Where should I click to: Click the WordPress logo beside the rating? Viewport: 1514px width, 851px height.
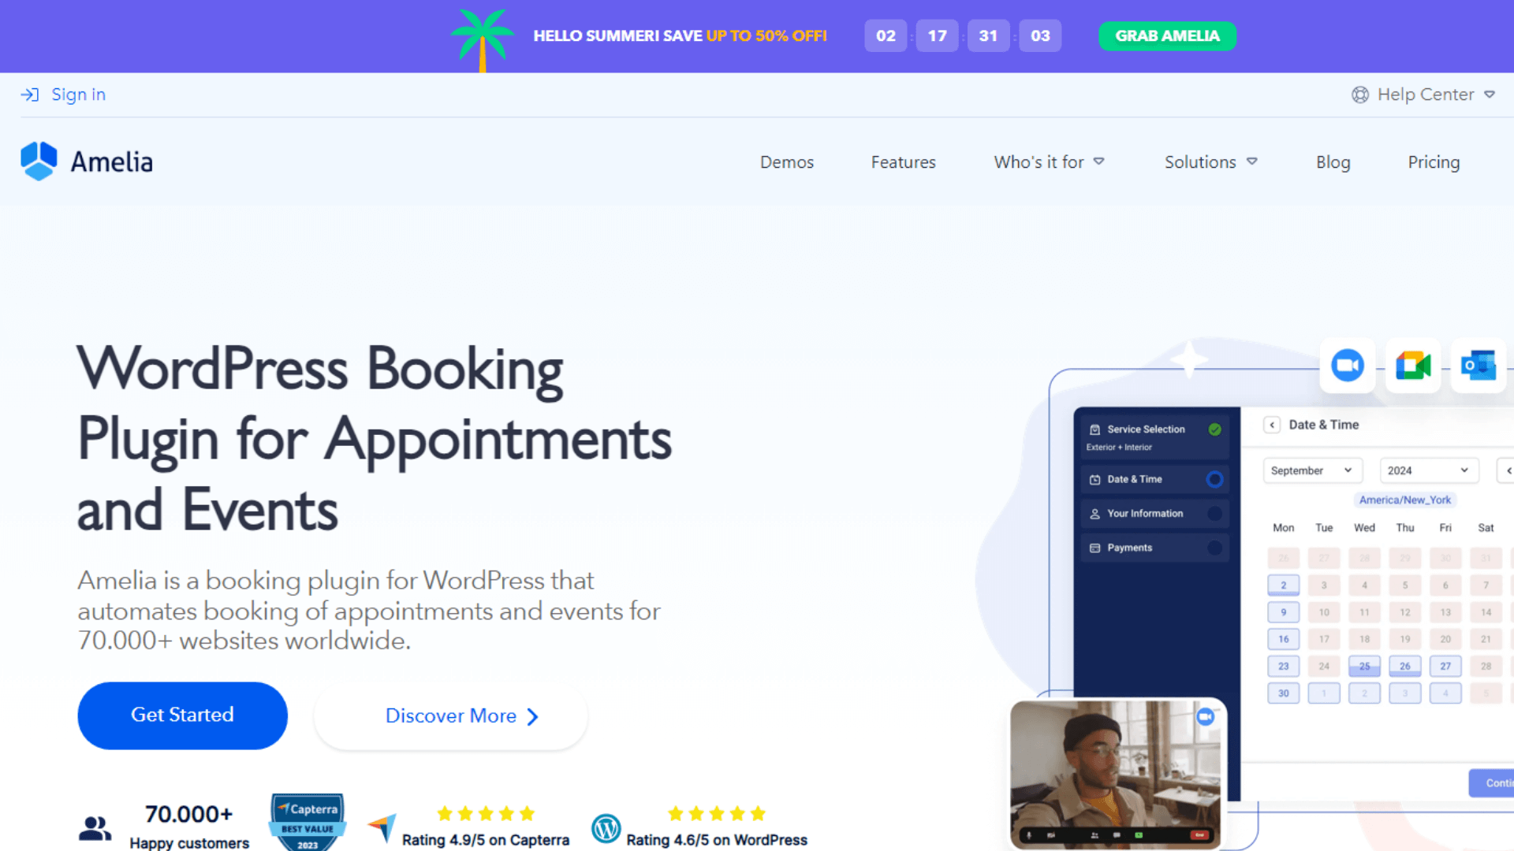[x=606, y=828]
